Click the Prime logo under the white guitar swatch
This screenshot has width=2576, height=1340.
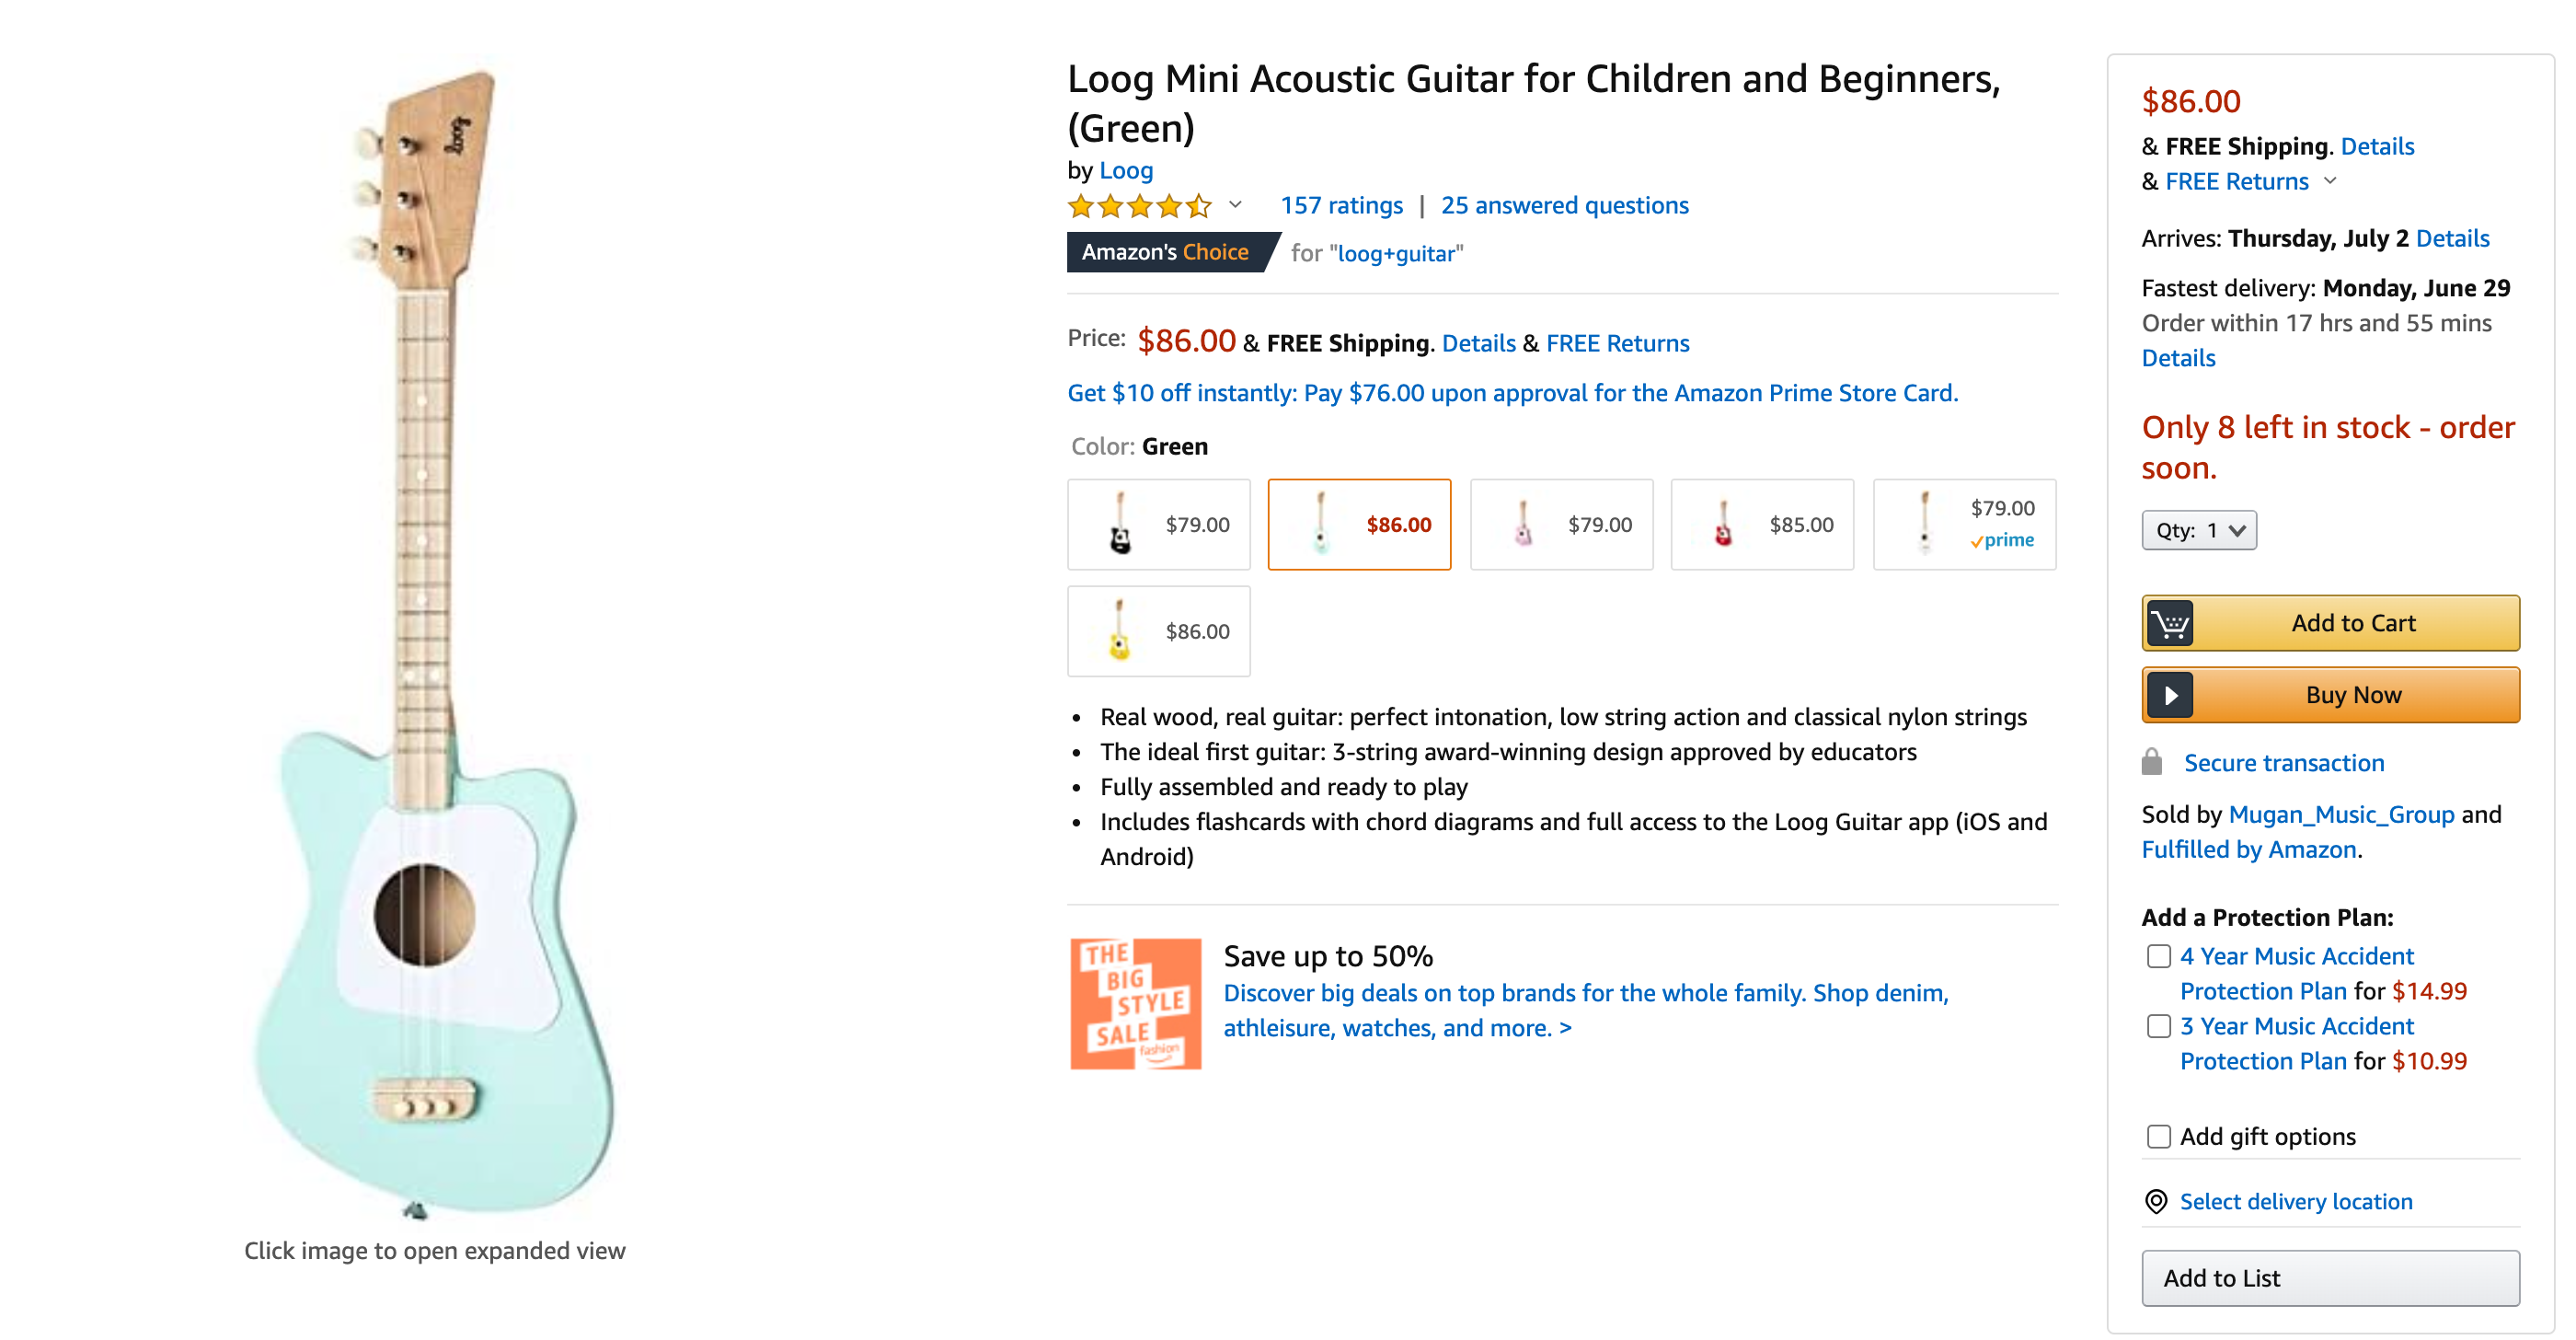coord(2003,540)
